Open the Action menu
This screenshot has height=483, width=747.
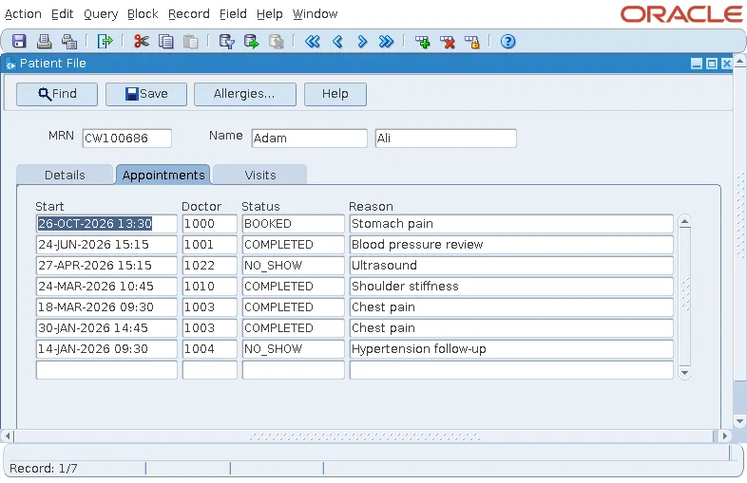coord(23,14)
